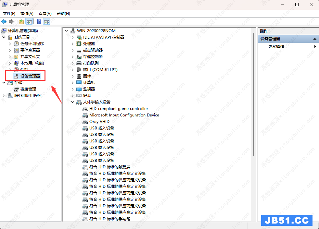The image size is (319, 229).
Task: Expand the 服务和应用程序 tree node
Action: pos(4,96)
